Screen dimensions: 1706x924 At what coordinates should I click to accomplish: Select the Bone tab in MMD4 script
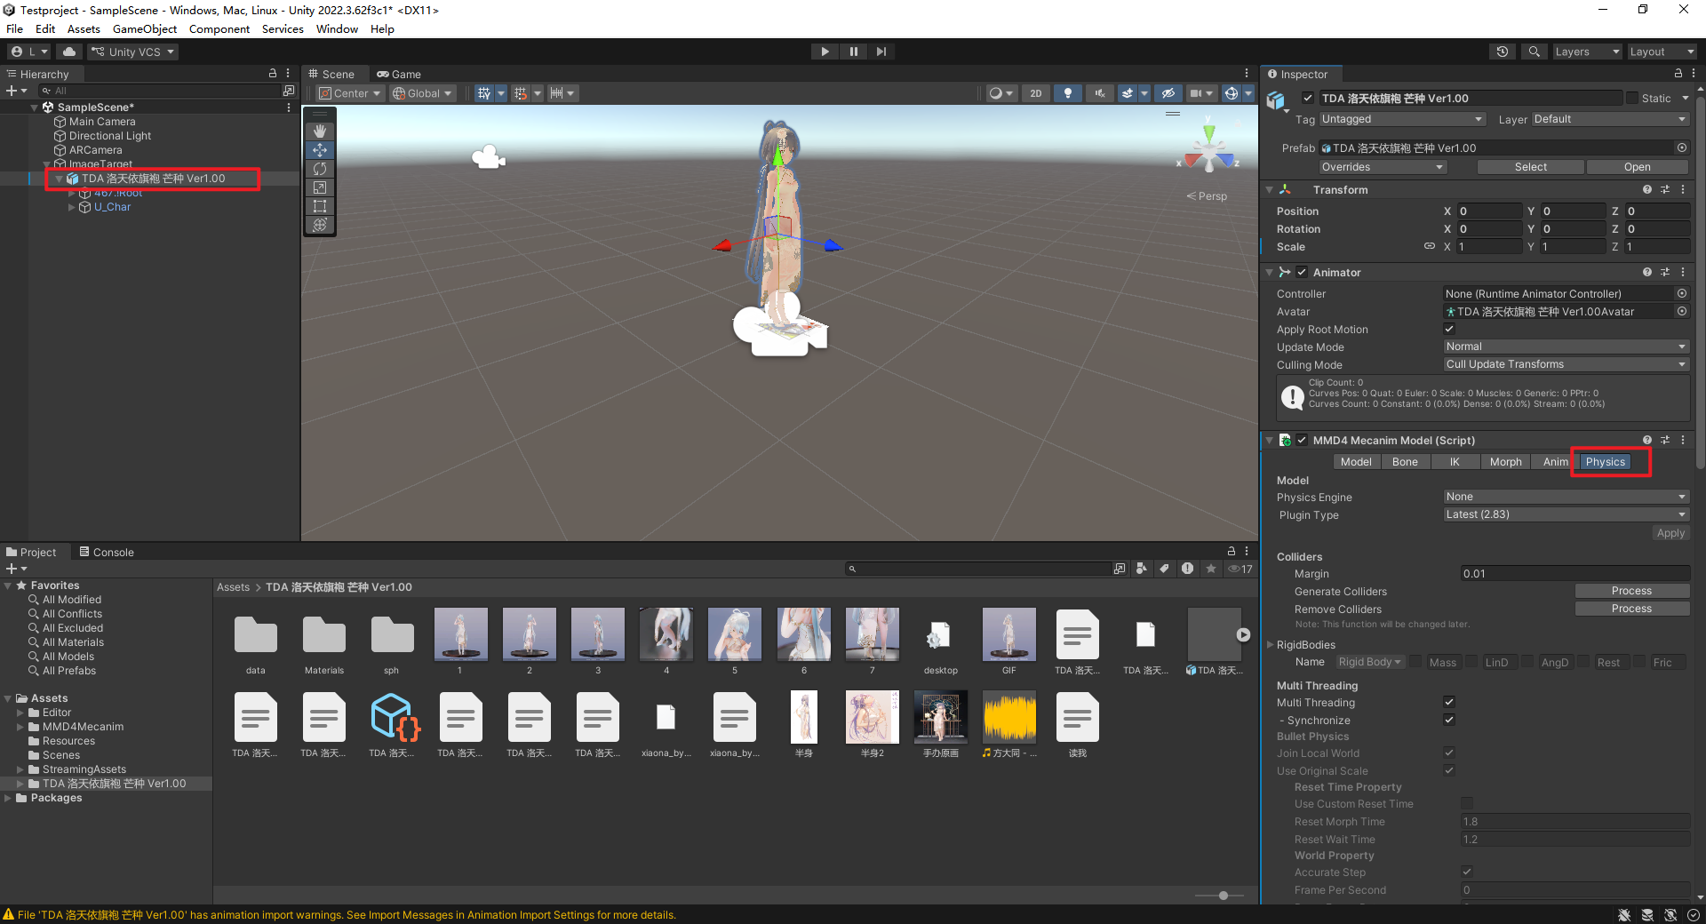pos(1405,462)
